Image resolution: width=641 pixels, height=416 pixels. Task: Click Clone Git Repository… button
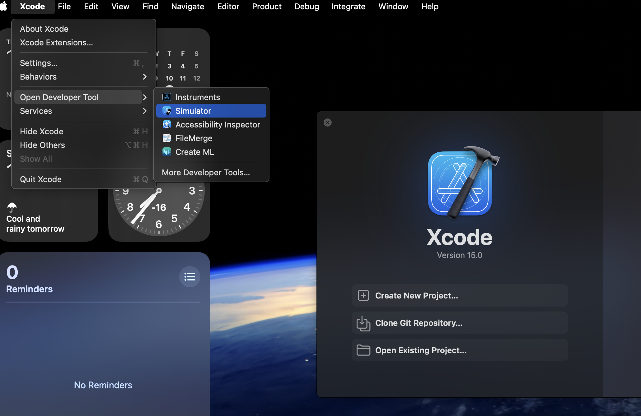(x=460, y=323)
